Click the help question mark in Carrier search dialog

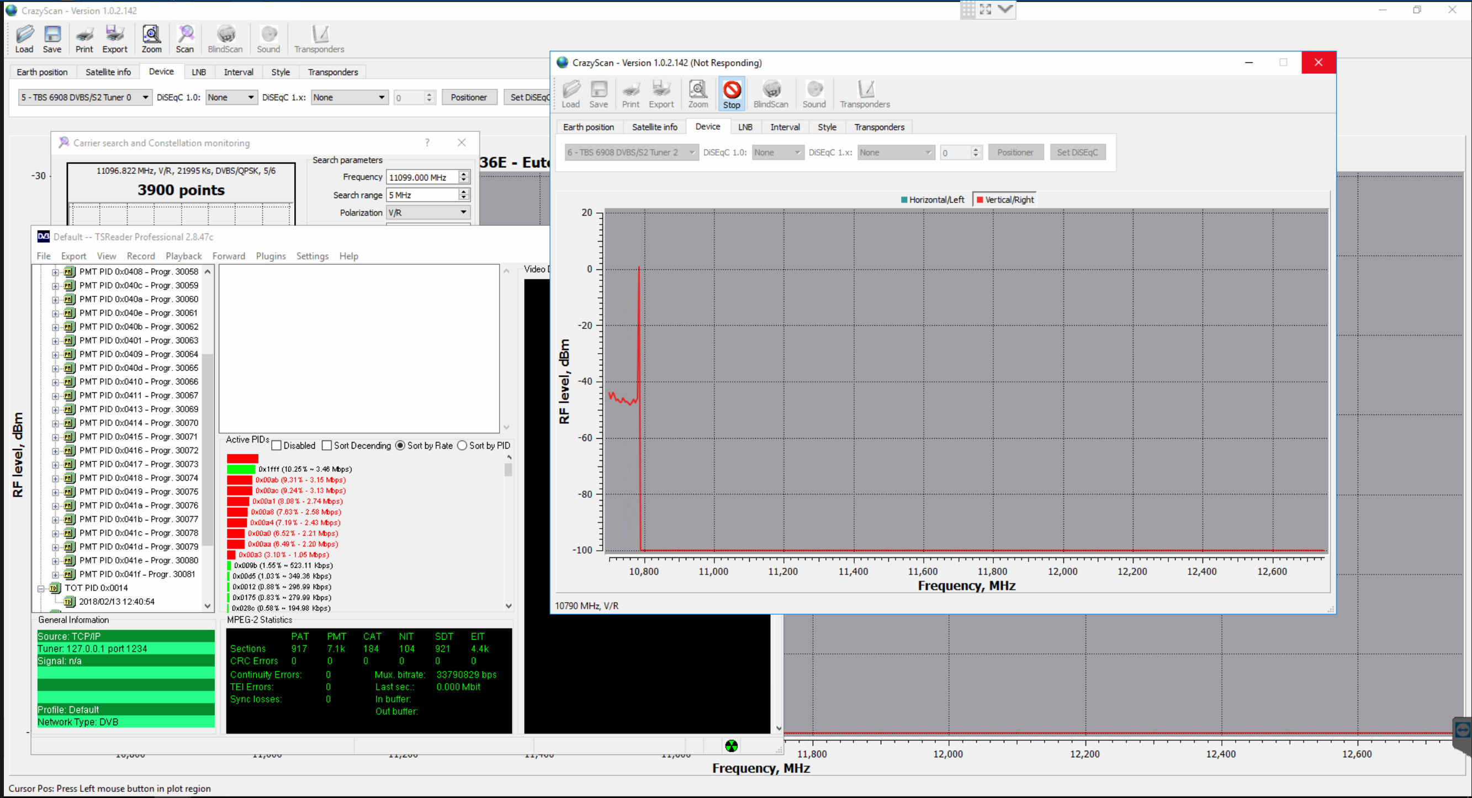[x=427, y=142]
